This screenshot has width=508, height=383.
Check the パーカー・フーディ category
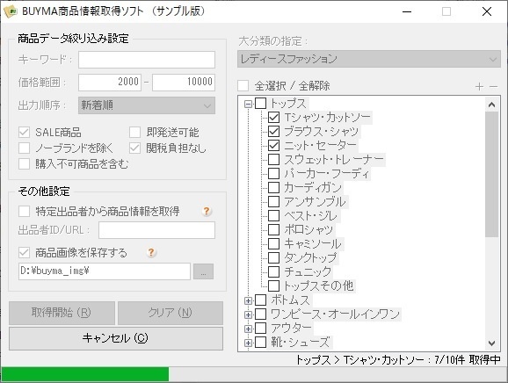click(x=273, y=173)
